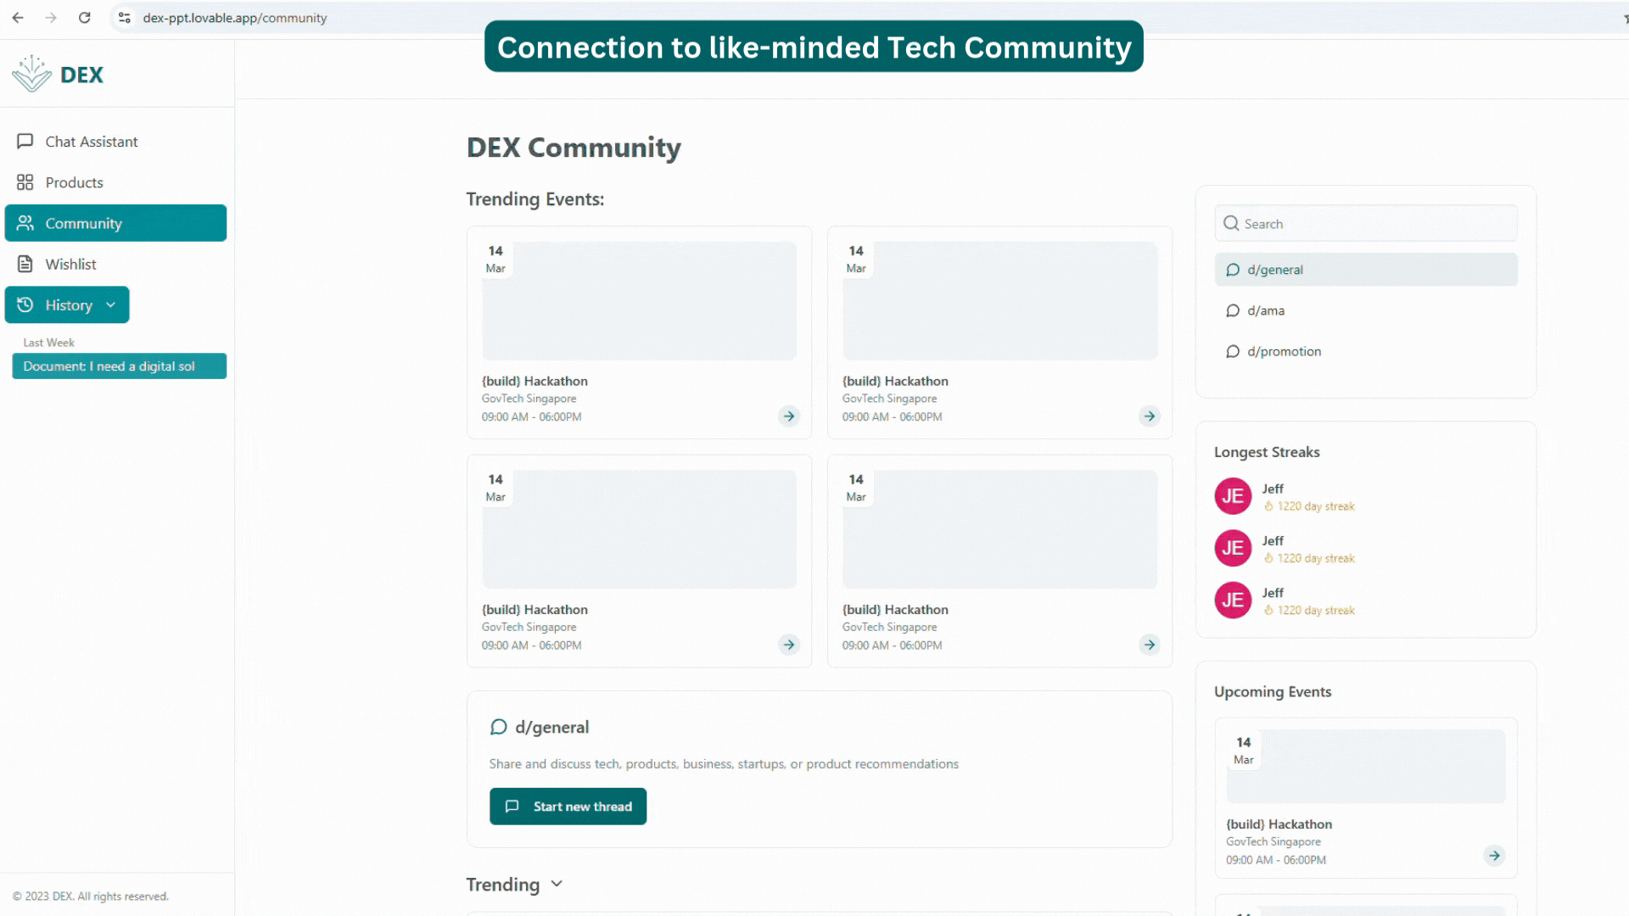Open the d/promotion channel
This screenshot has height=916, width=1629.
pos(1284,351)
